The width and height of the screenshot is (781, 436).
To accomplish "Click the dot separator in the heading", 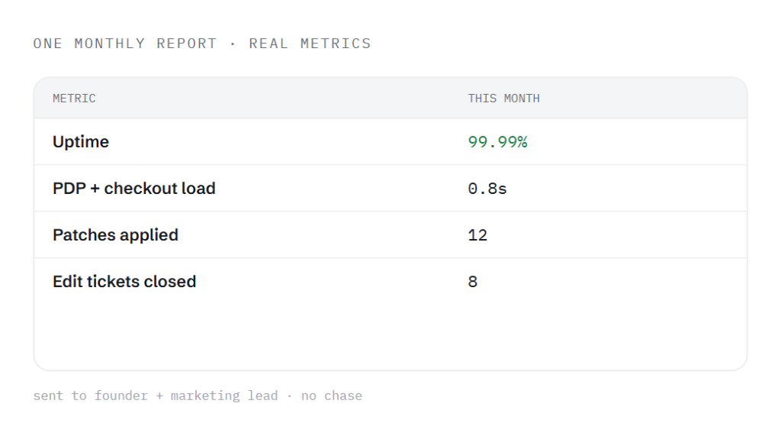I will point(233,44).
